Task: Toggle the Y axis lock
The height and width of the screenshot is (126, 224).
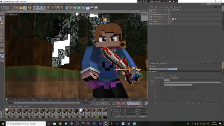Action: [x=39, y=8]
